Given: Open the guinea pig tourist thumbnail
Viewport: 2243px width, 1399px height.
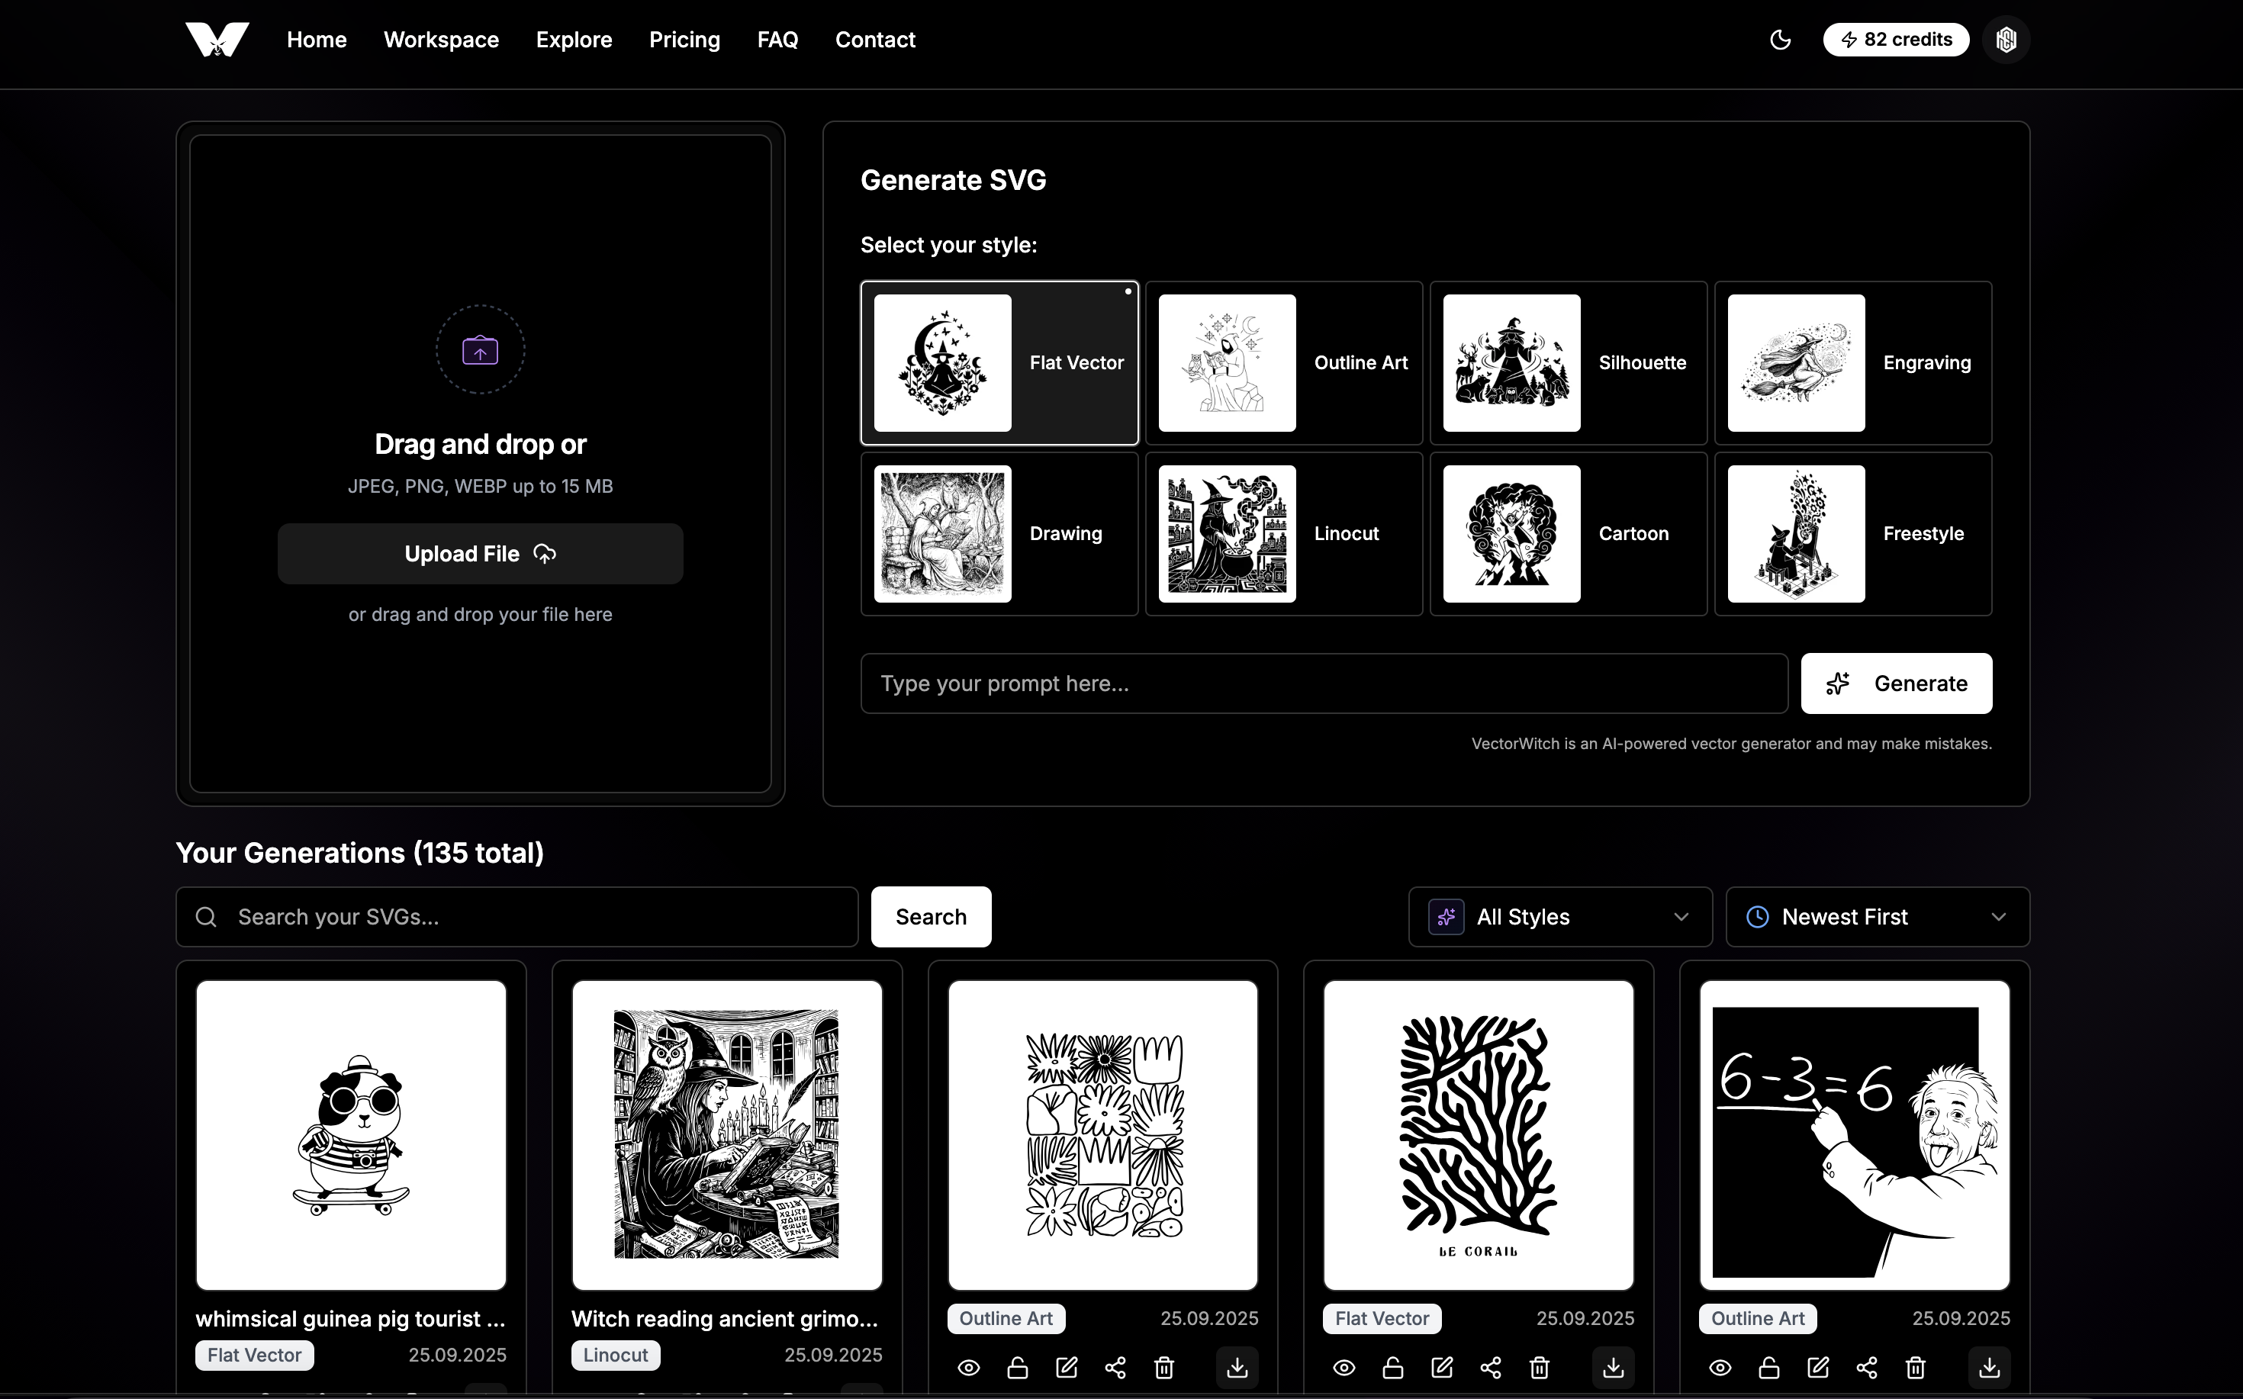Looking at the screenshot, I should pyautogui.click(x=351, y=1134).
